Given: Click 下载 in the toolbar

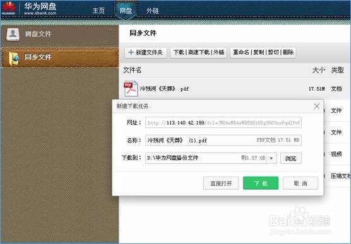Looking at the screenshot, I should pos(179,52).
